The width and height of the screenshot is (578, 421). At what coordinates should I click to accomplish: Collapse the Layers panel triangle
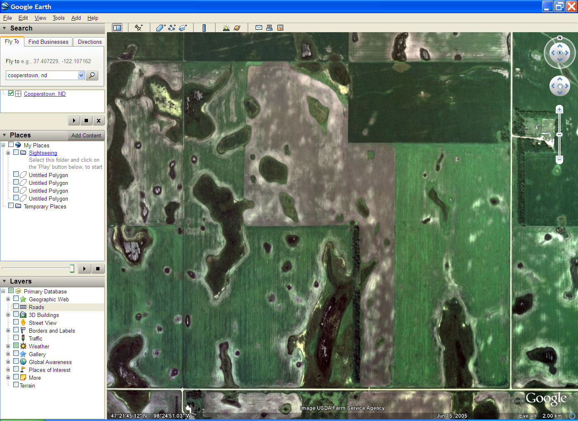click(5, 281)
